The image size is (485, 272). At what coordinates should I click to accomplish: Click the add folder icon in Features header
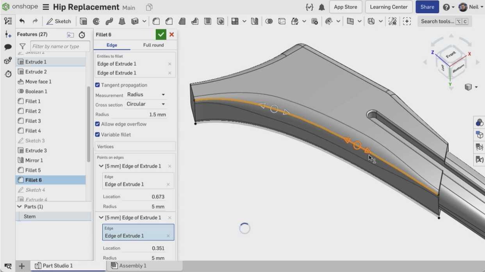pyautogui.click(x=70, y=35)
